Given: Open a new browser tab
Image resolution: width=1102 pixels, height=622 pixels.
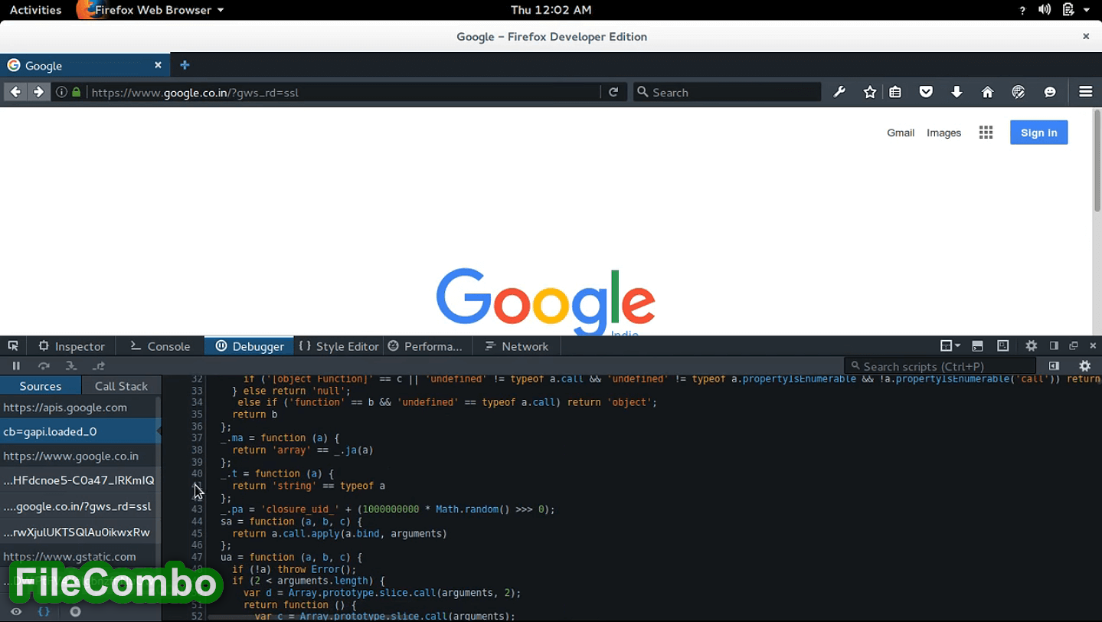Looking at the screenshot, I should pos(185,65).
